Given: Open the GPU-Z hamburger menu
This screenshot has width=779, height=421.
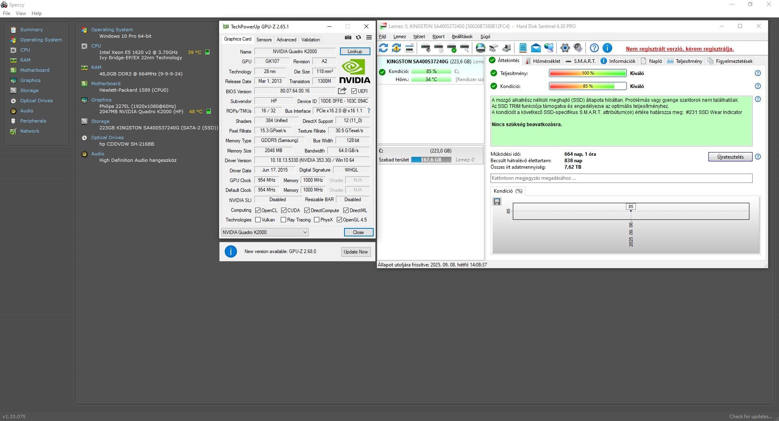Looking at the screenshot, I should (x=369, y=37).
